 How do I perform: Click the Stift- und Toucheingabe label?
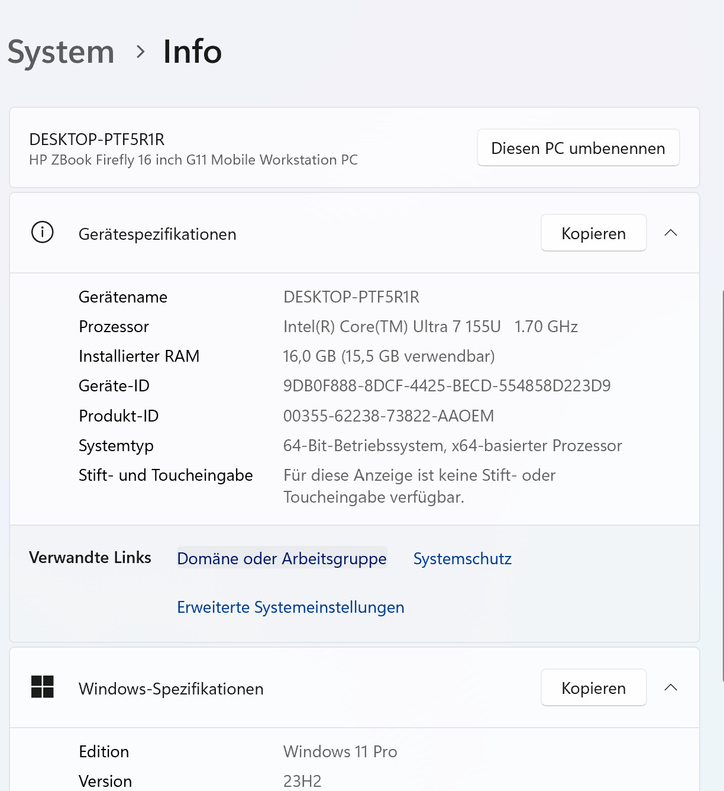click(x=166, y=475)
